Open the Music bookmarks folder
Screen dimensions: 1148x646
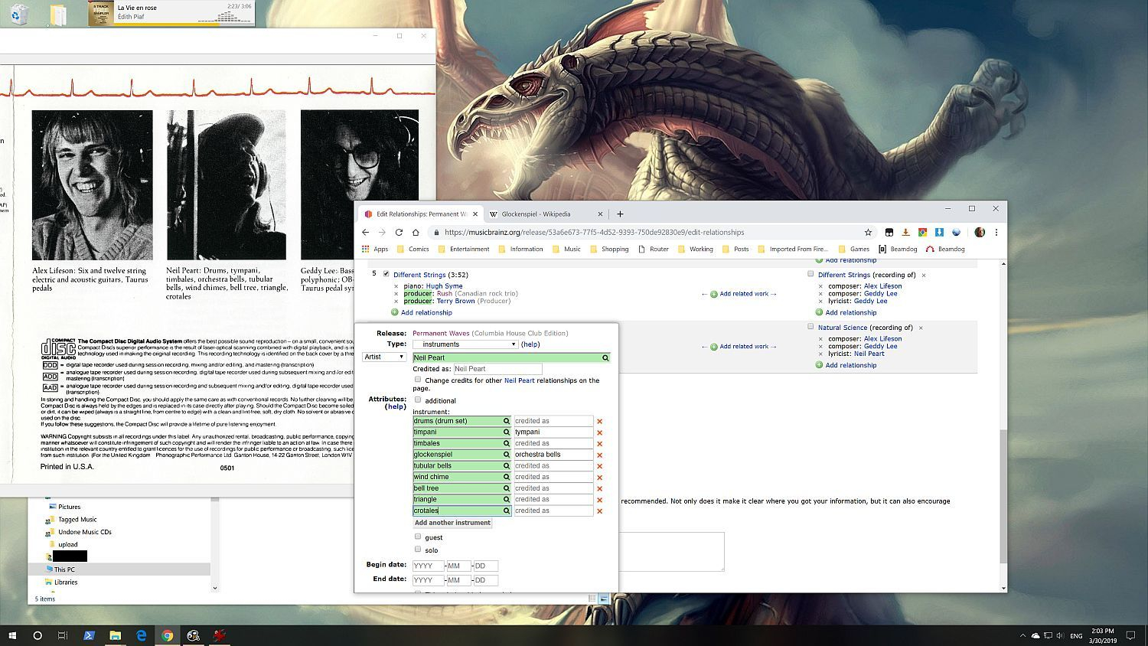(566, 249)
